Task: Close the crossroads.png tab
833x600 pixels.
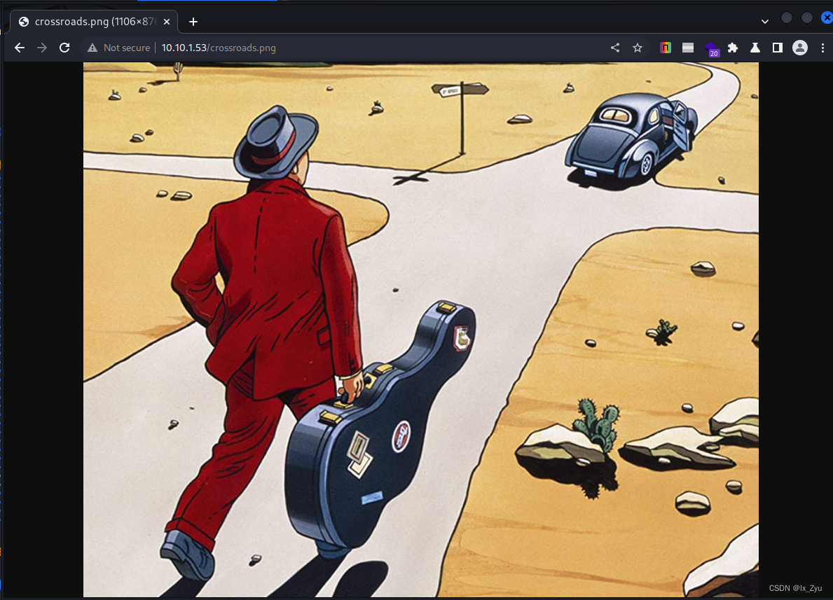Action: tap(166, 22)
